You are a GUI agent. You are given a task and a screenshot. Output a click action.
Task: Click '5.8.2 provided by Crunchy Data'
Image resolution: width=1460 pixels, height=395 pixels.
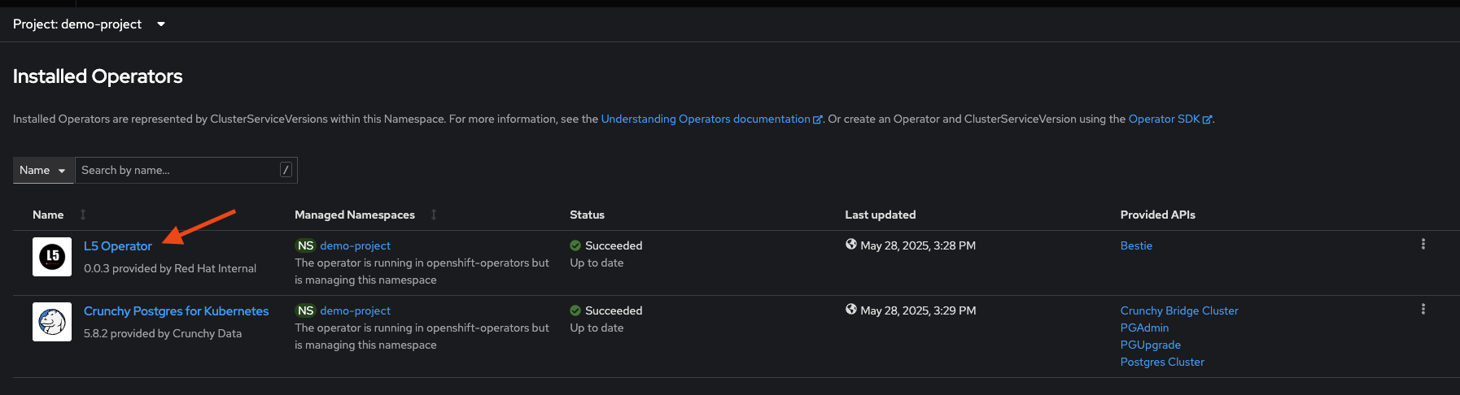163,333
